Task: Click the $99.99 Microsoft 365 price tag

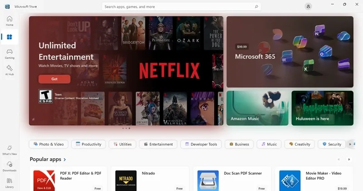Action: click(x=242, y=47)
